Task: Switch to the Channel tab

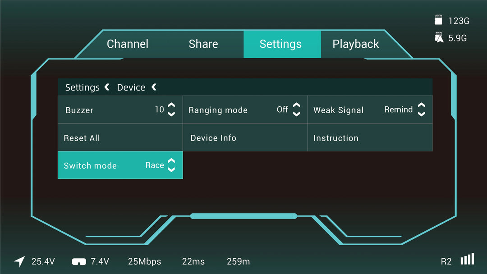Action: [x=127, y=44]
